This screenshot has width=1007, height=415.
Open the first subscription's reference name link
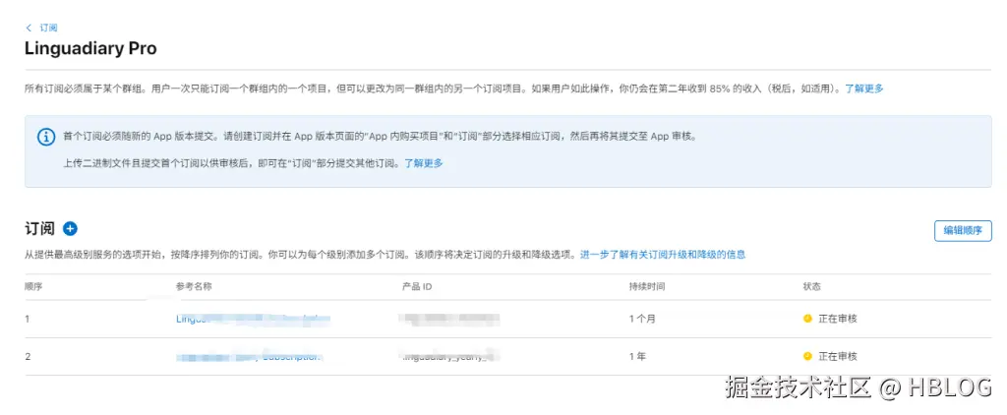coord(252,319)
